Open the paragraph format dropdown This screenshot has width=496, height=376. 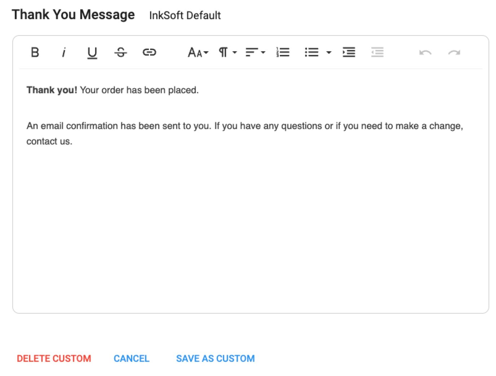coord(227,53)
